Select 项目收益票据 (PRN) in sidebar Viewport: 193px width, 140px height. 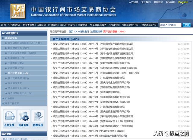pyautogui.click(x=24, y=78)
